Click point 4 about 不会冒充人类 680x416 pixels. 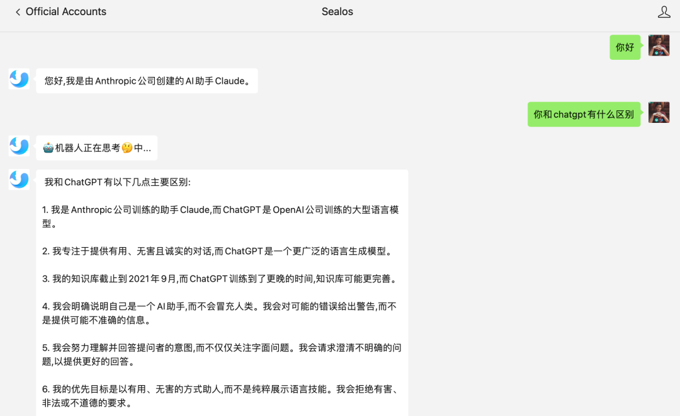[x=220, y=313]
